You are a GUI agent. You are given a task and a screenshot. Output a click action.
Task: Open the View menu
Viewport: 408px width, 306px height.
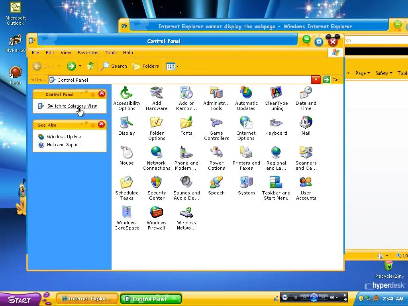coord(66,53)
